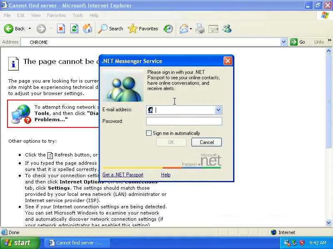Open the Back history dropdown arrow
Image resolution: width=333 pixels, height=249 pixels.
30,29
